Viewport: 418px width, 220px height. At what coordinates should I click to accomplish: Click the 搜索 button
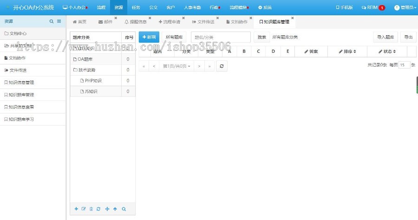click(261, 37)
